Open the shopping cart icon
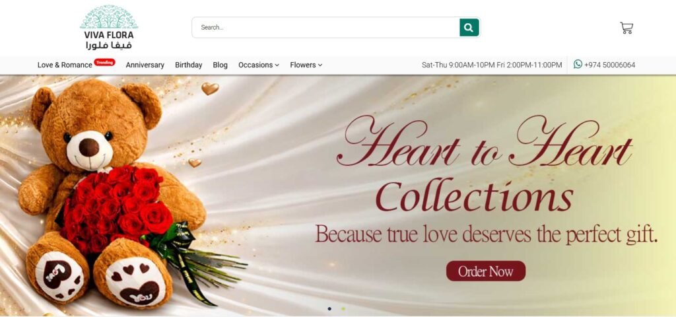 click(626, 28)
